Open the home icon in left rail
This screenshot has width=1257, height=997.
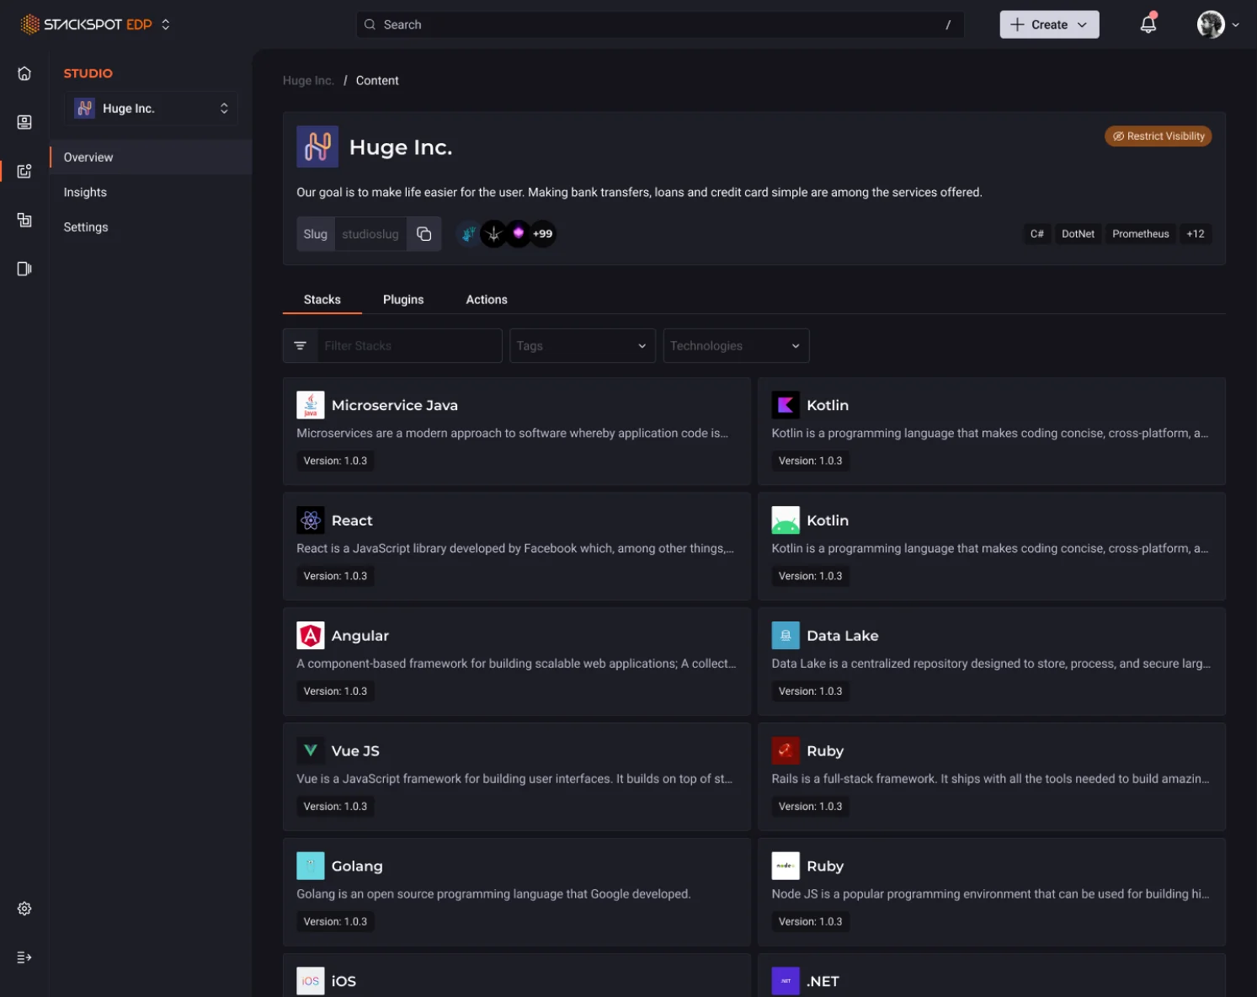[x=24, y=73]
